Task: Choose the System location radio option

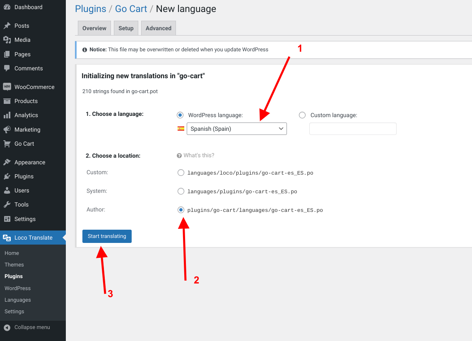Action: (181, 191)
